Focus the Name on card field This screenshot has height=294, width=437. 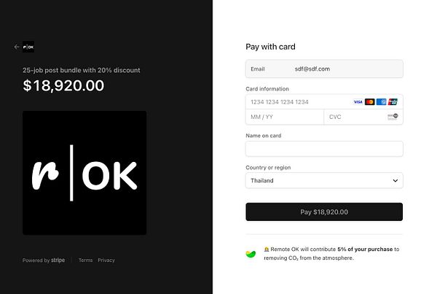pos(324,149)
